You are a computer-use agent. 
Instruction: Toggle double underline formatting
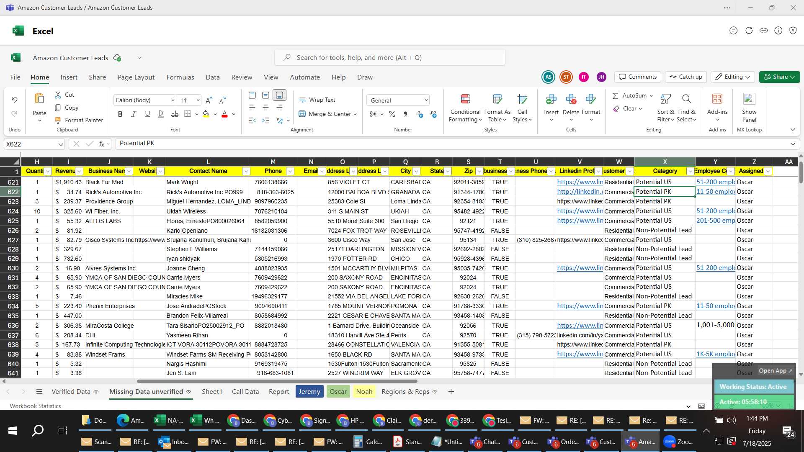click(161, 114)
